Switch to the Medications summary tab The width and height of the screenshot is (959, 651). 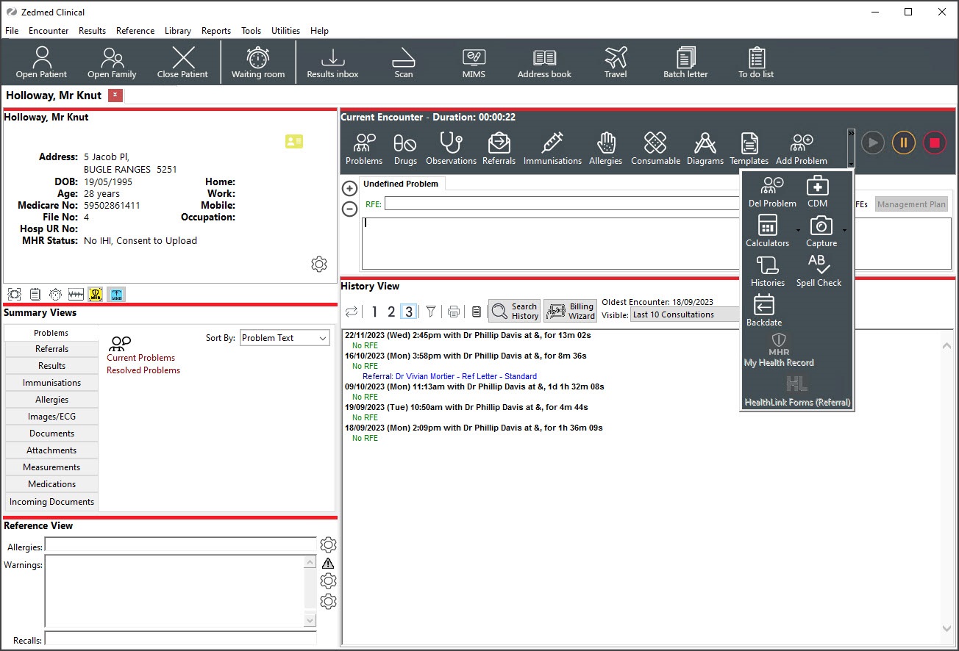[51, 484]
